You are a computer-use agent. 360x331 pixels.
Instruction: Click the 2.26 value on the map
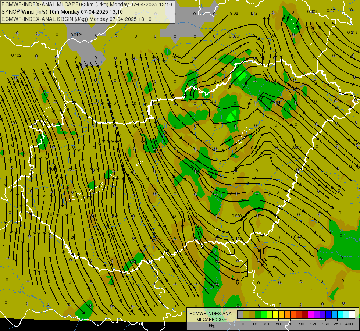71,237
